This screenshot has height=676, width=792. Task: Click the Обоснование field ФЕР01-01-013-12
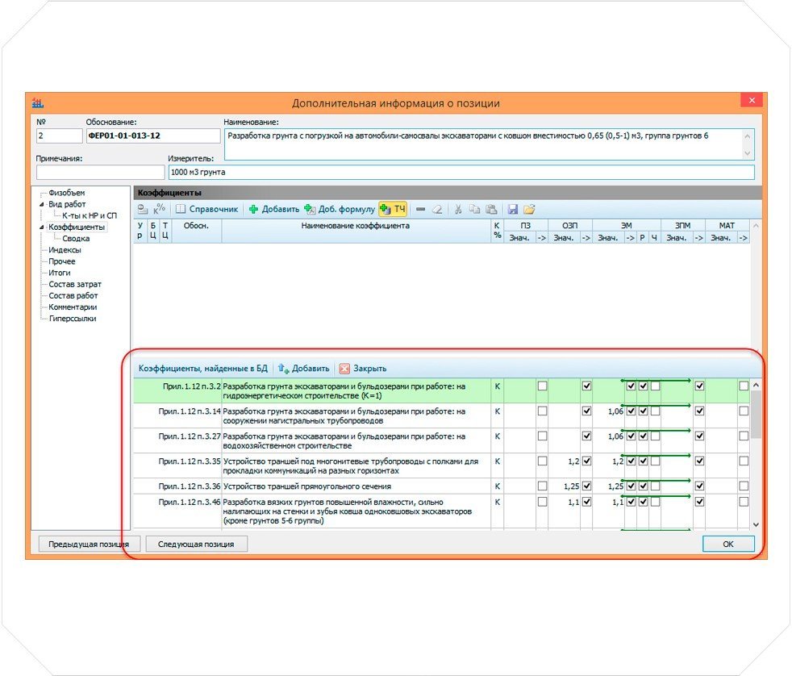click(153, 136)
